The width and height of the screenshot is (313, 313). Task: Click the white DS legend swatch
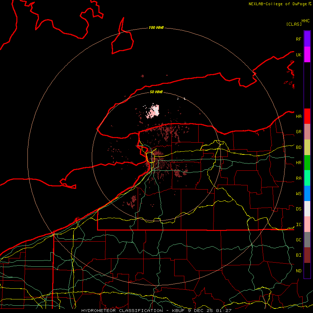click(x=307, y=209)
